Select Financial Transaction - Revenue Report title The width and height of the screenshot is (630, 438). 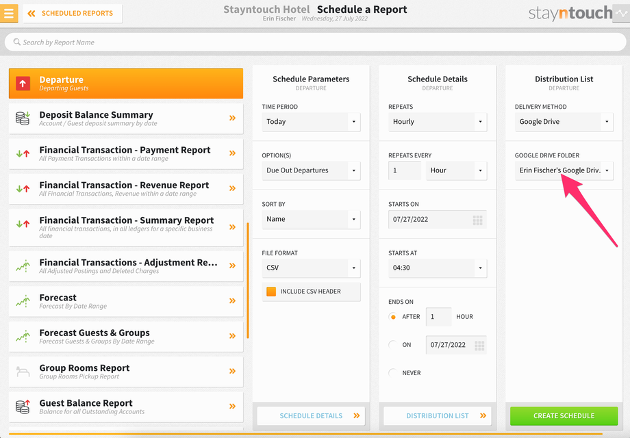click(x=124, y=185)
